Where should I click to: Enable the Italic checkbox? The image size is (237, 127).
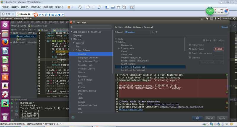(x=214, y=40)
